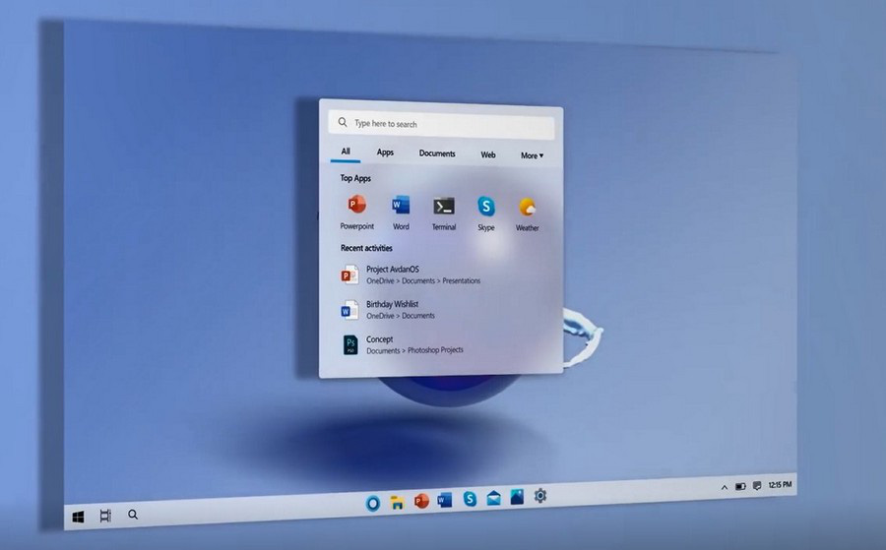Open Birthday Wishlist document
Screen dimensions: 886x550
[388, 310]
